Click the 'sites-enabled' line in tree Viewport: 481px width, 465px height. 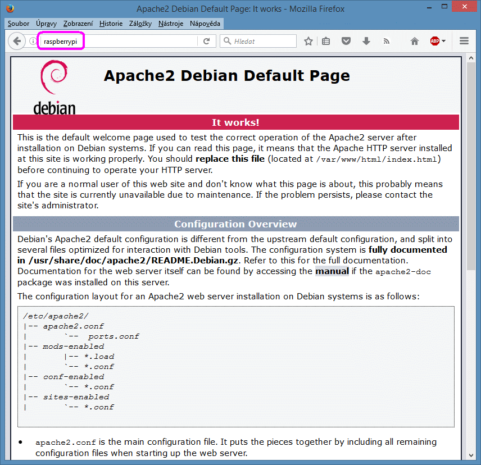coord(76,397)
